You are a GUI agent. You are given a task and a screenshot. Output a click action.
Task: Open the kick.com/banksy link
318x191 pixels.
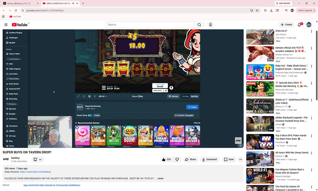35,172
